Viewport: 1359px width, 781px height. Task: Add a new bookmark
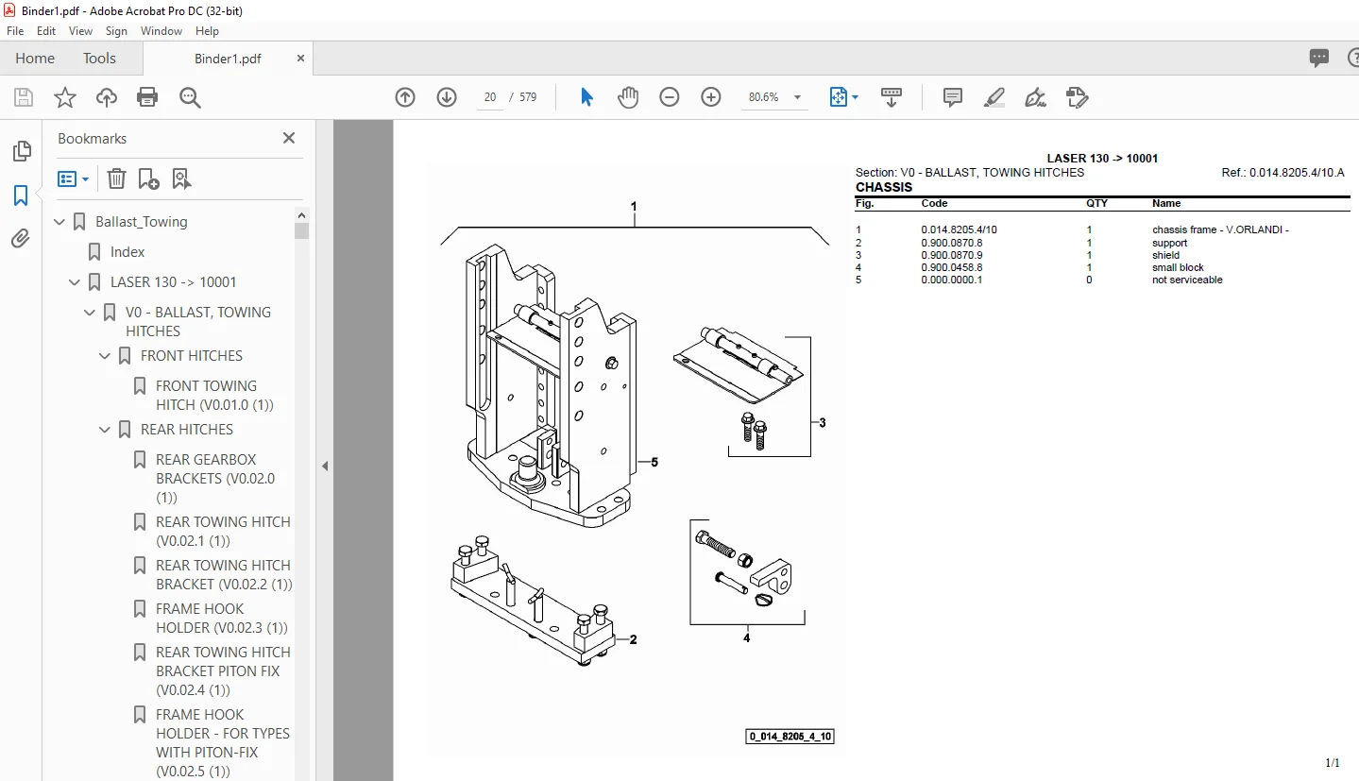148,178
